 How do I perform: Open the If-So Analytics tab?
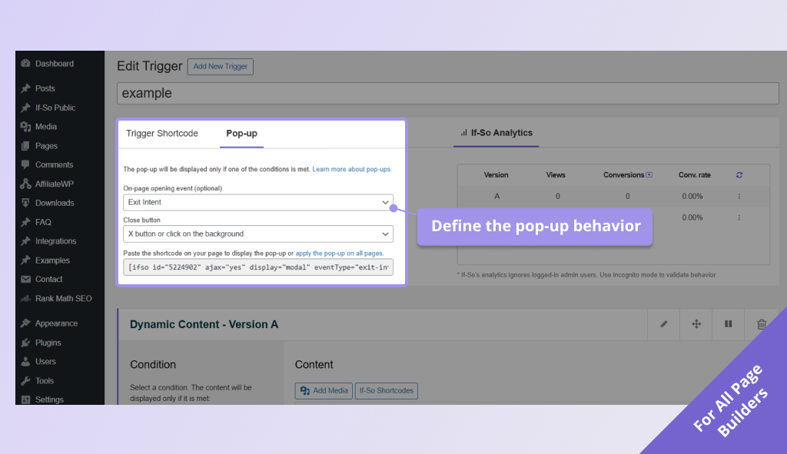[496, 133]
